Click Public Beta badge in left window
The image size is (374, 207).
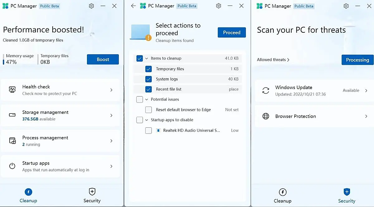pyautogui.click(x=50, y=6)
